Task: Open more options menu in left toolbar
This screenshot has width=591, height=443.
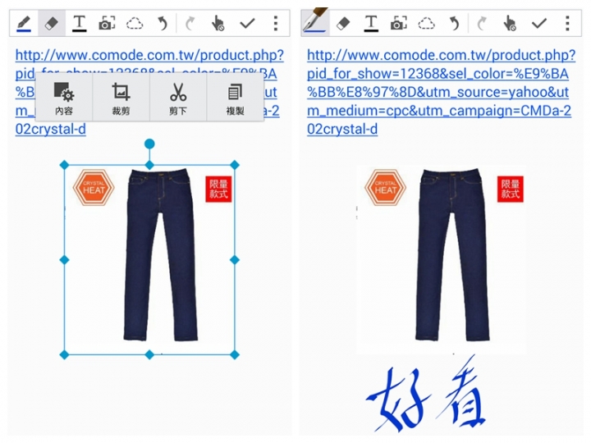Action: pos(276,23)
